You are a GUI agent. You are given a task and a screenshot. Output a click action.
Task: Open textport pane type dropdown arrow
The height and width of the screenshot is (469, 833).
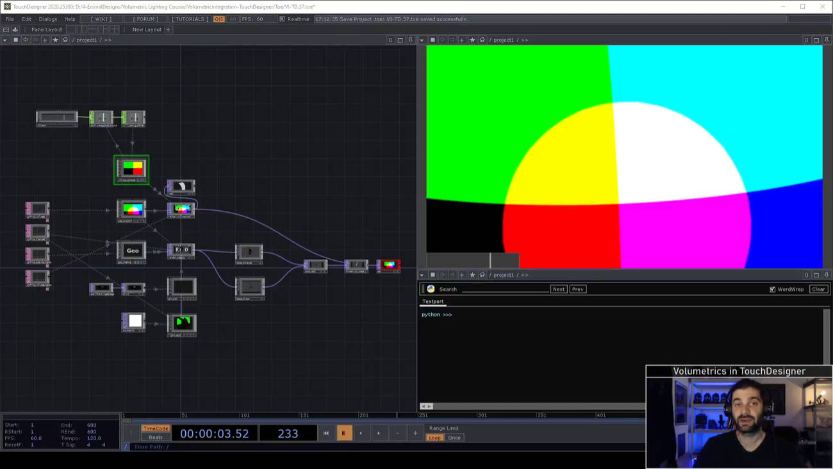pos(422,275)
